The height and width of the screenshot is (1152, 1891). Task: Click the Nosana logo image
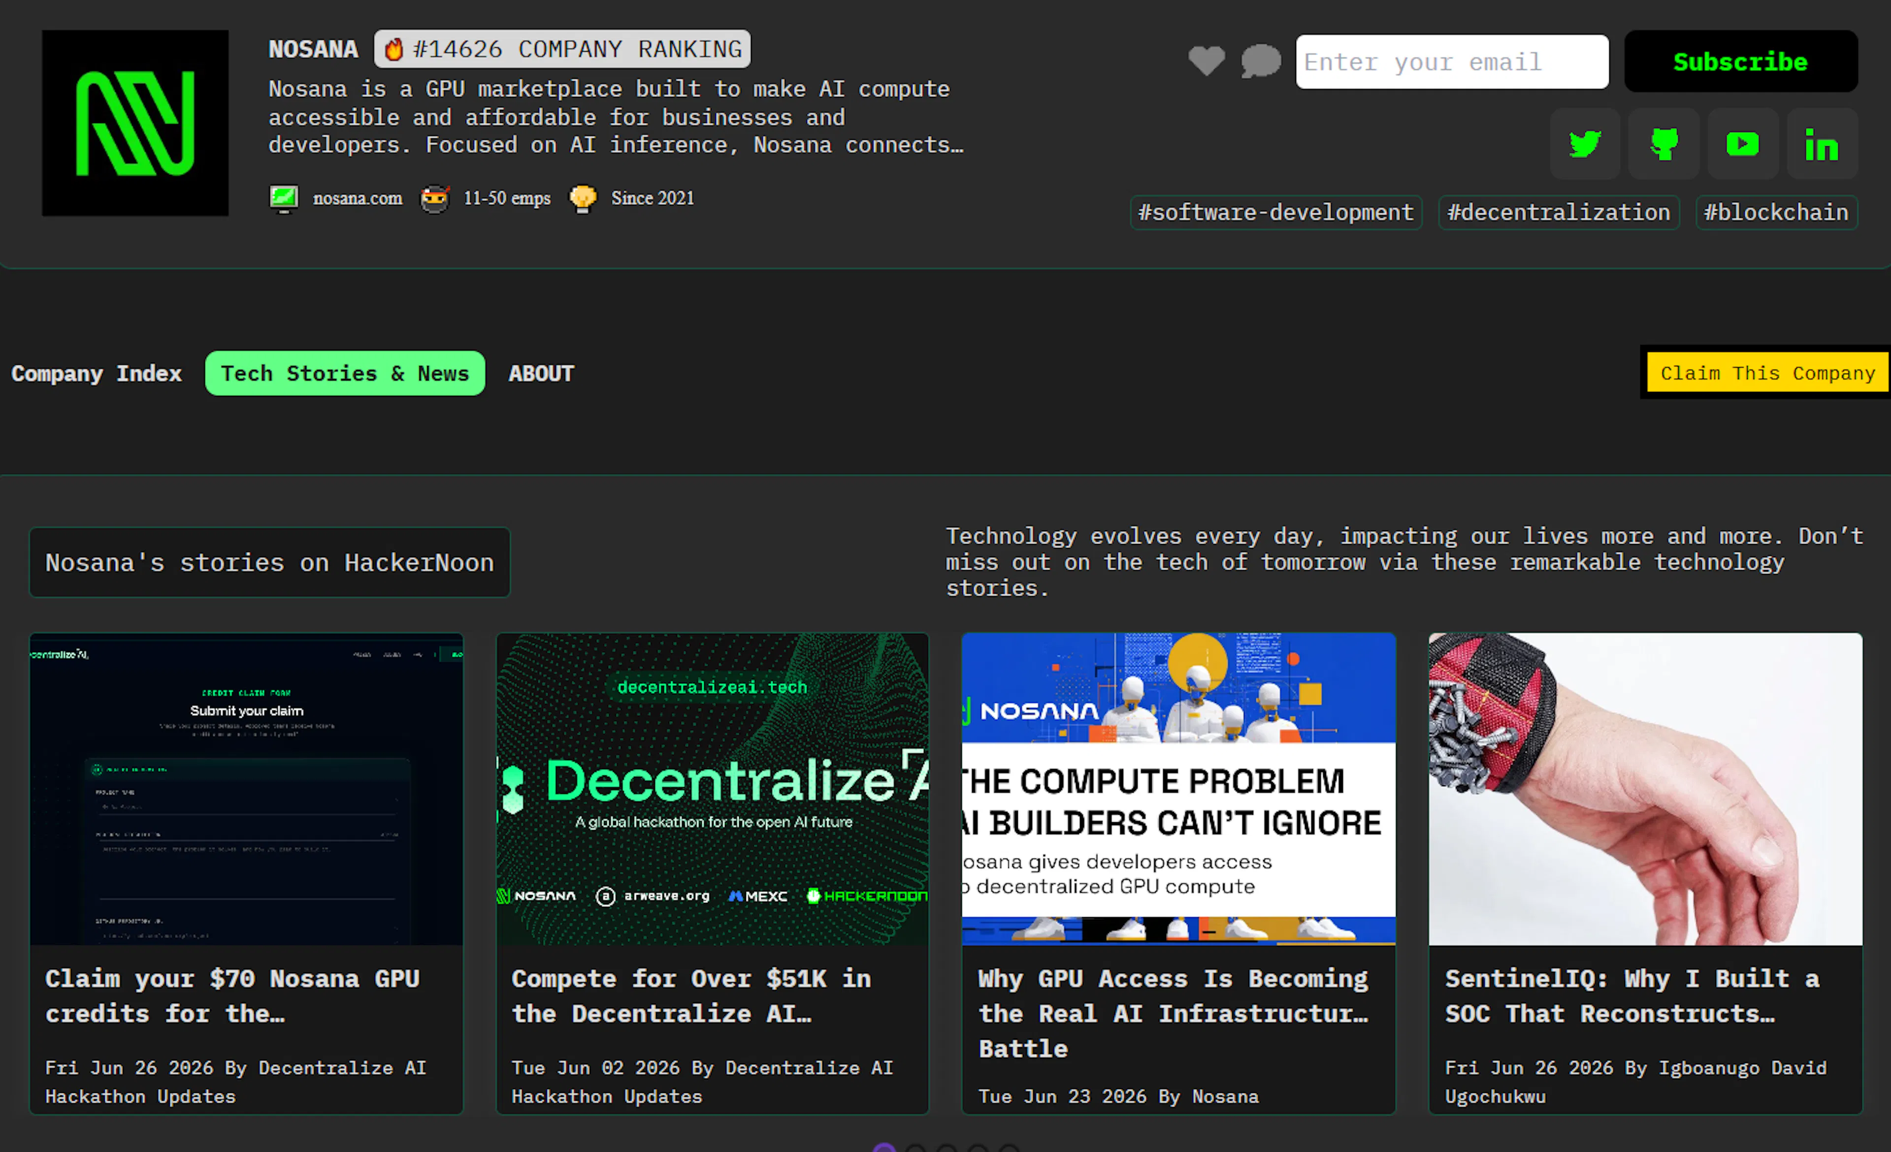(x=135, y=123)
